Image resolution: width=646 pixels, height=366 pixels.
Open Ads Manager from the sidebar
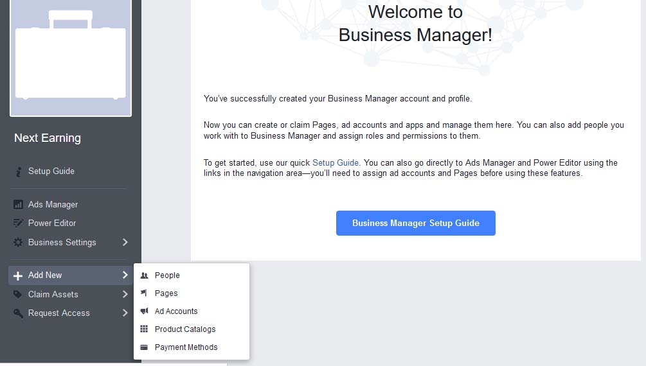[53, 205]
